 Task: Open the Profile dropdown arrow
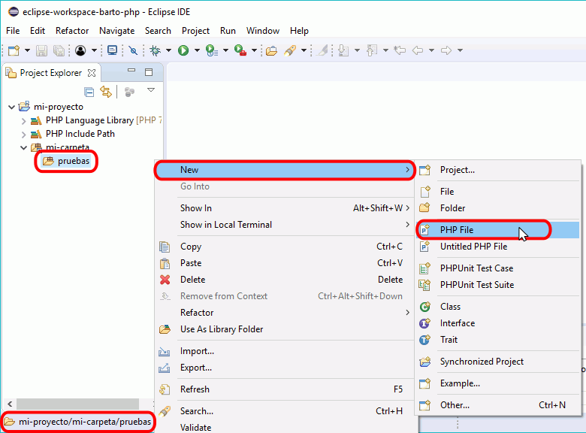[x=225, y=50]
